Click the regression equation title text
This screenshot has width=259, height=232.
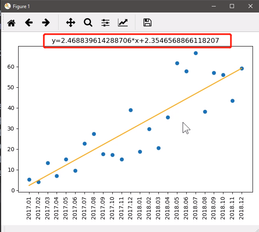pos(135,40)
